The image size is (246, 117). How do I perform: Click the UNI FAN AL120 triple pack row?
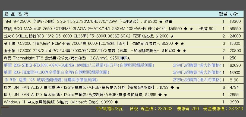coord(123,95)
